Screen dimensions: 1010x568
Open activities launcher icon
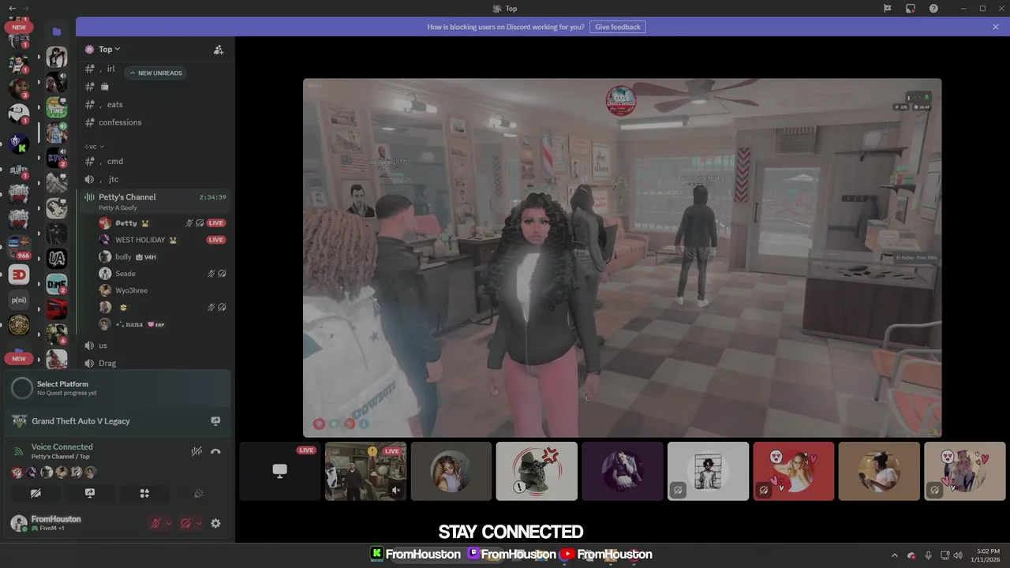144,493
